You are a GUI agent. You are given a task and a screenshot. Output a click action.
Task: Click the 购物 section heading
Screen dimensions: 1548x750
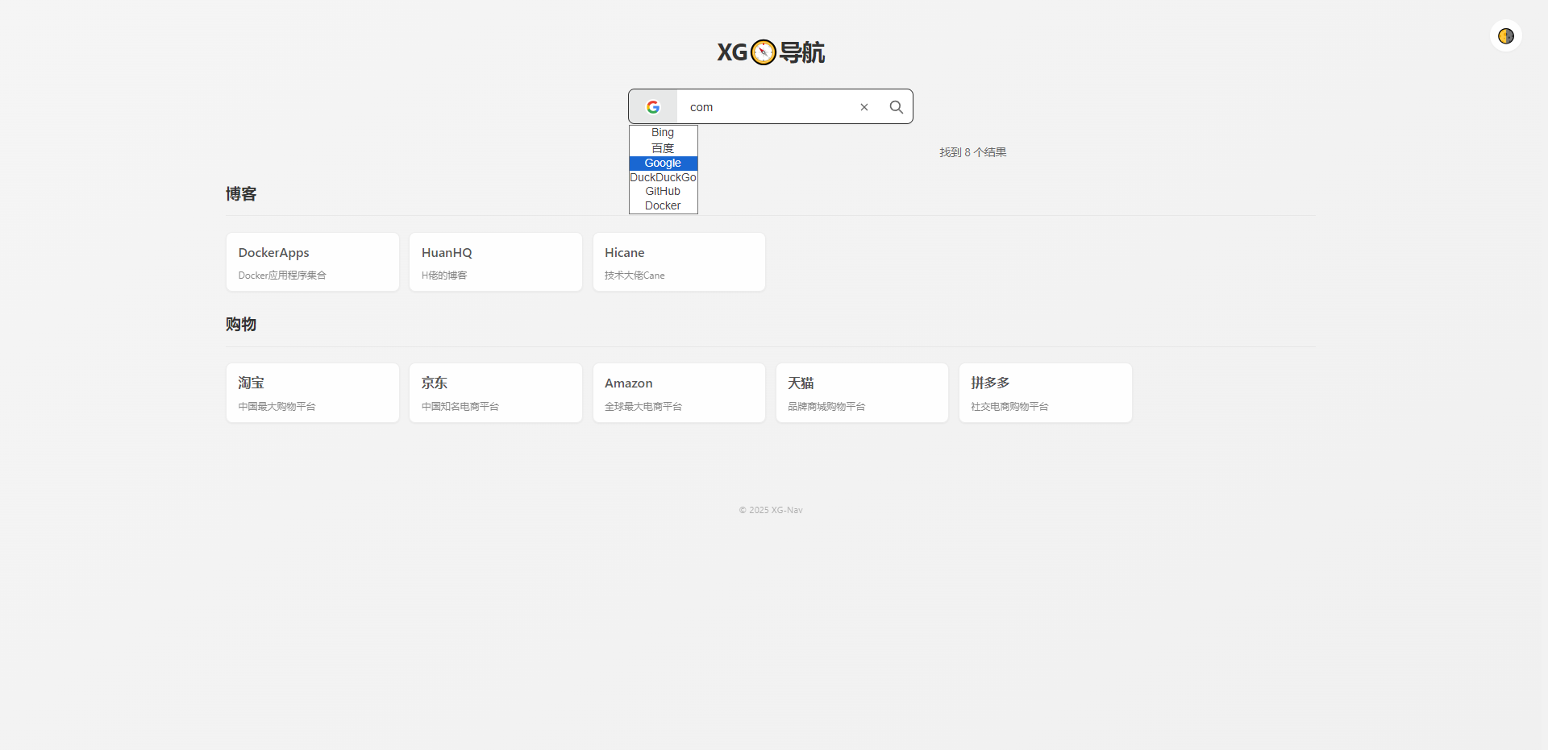pos(241,325)
